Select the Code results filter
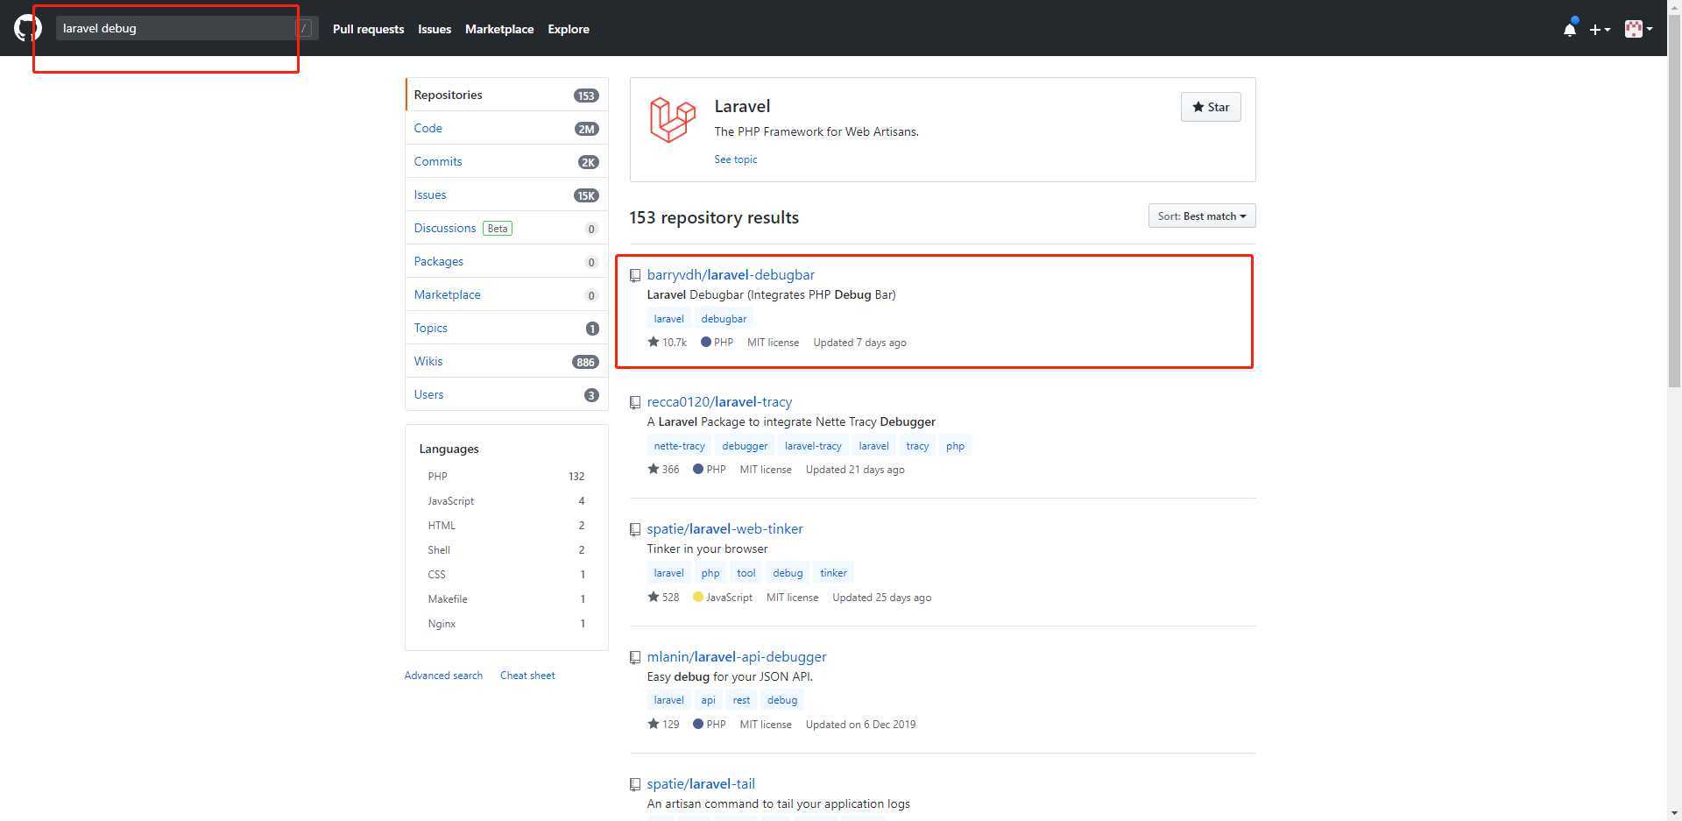The image size is (1682, 821). tap(506, 128)
